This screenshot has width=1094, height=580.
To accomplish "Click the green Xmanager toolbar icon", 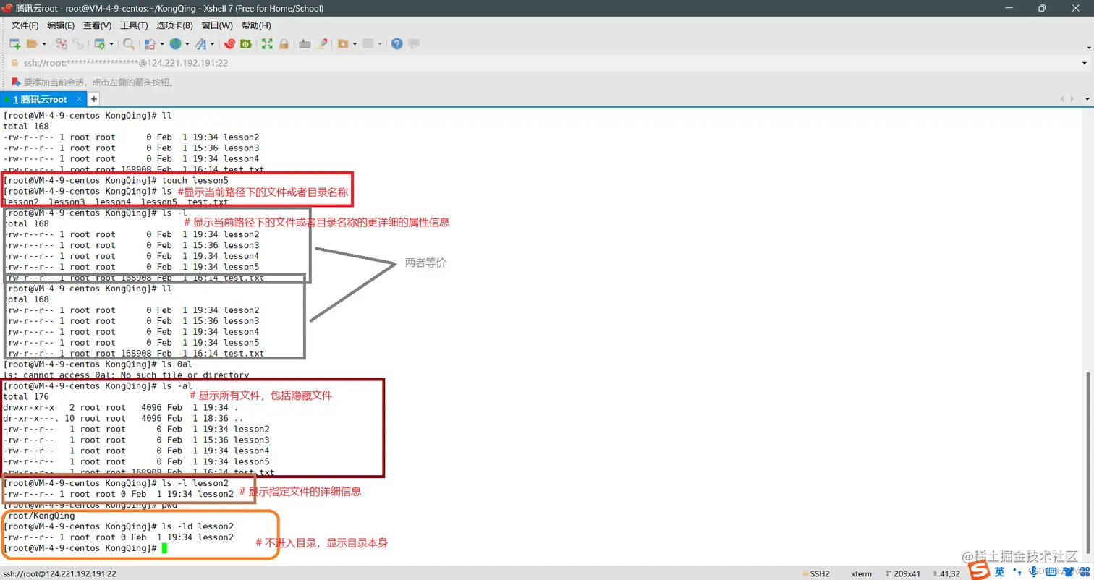I will pyautogui.click(x=246, y=44).
